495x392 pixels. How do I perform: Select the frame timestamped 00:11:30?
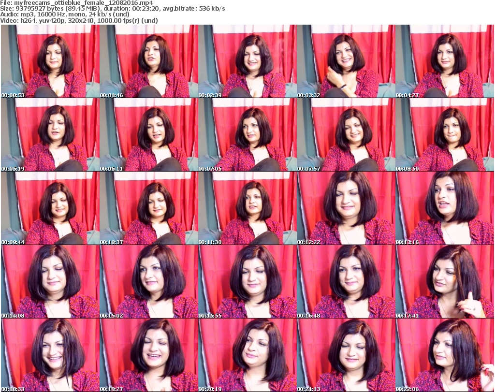point(247,208)
